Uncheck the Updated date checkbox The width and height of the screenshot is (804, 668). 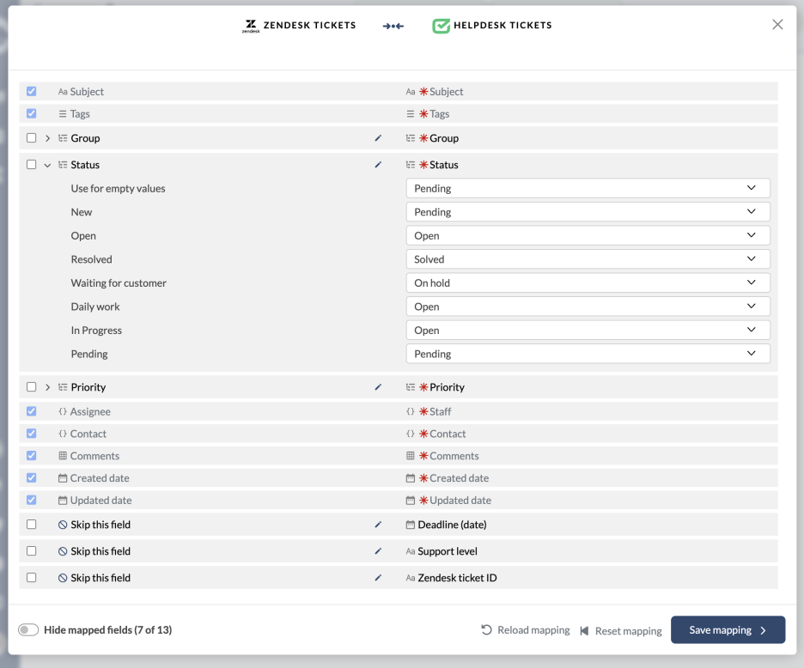[31, 500]
